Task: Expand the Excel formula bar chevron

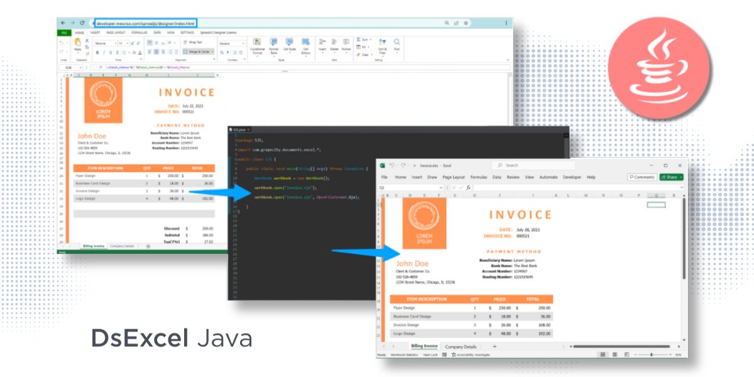Action: tap(681, 187)
